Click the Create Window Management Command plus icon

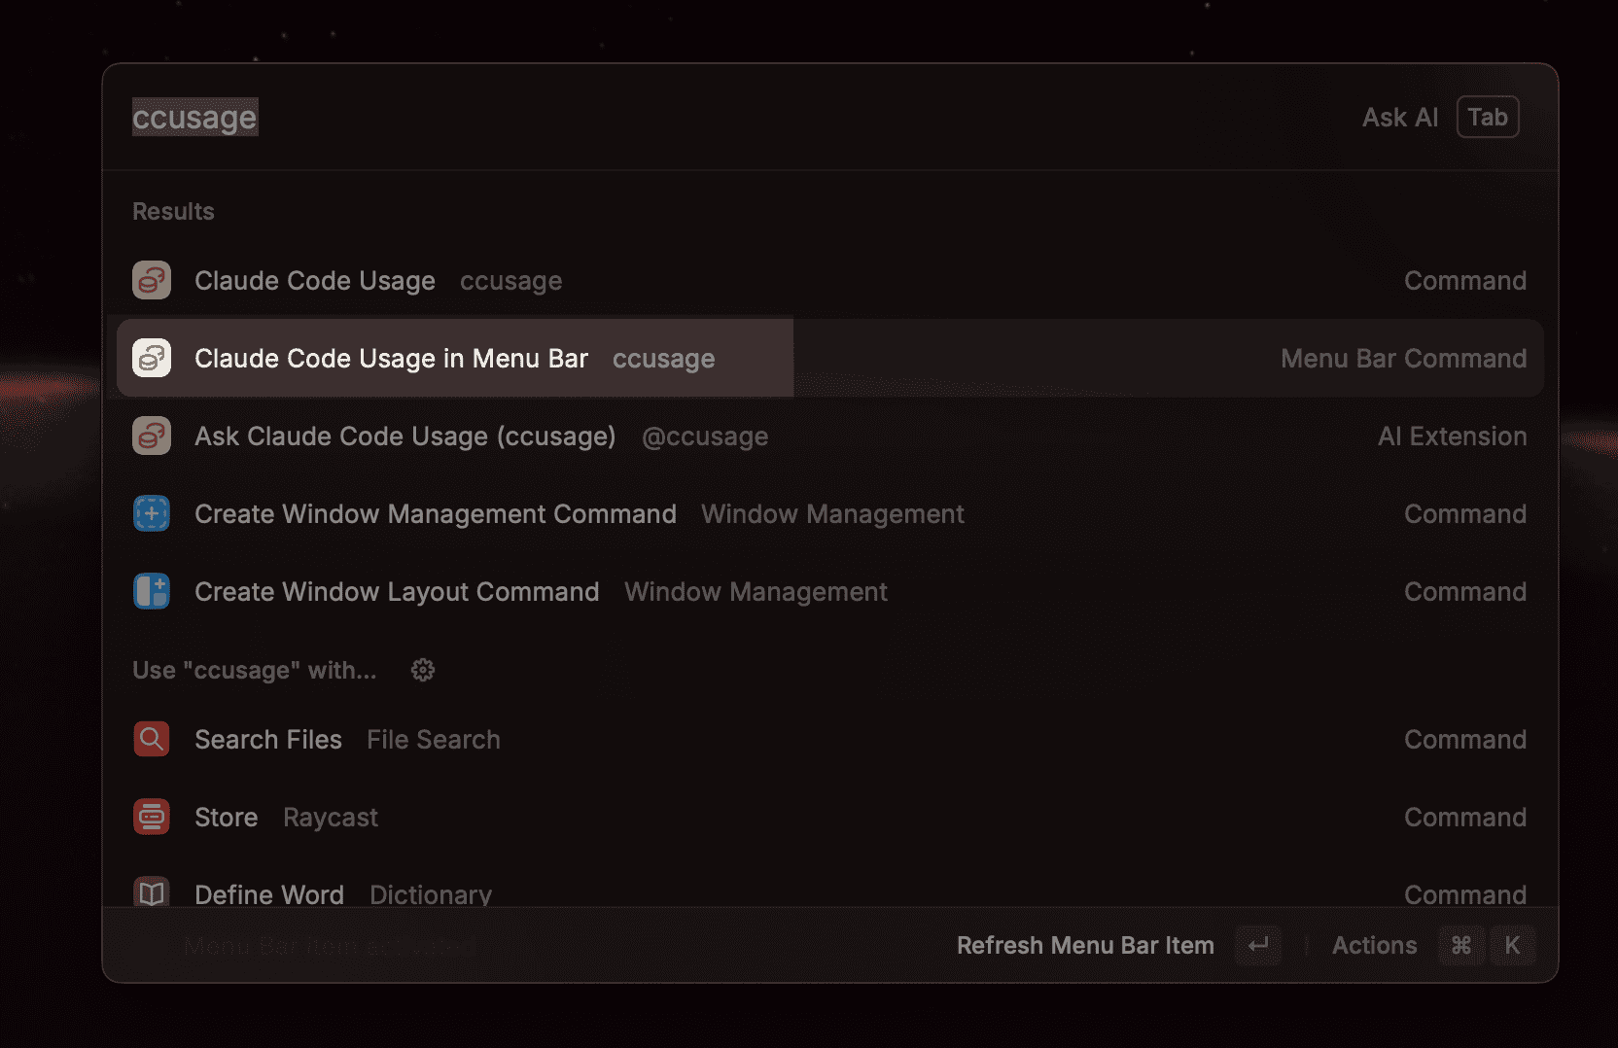coord(151,513)
